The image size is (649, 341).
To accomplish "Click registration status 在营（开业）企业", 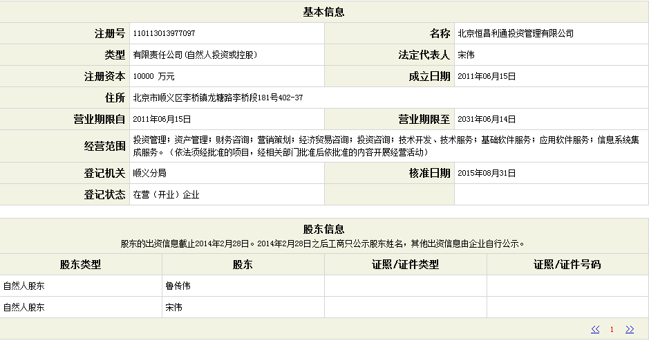I will (166, 195).
